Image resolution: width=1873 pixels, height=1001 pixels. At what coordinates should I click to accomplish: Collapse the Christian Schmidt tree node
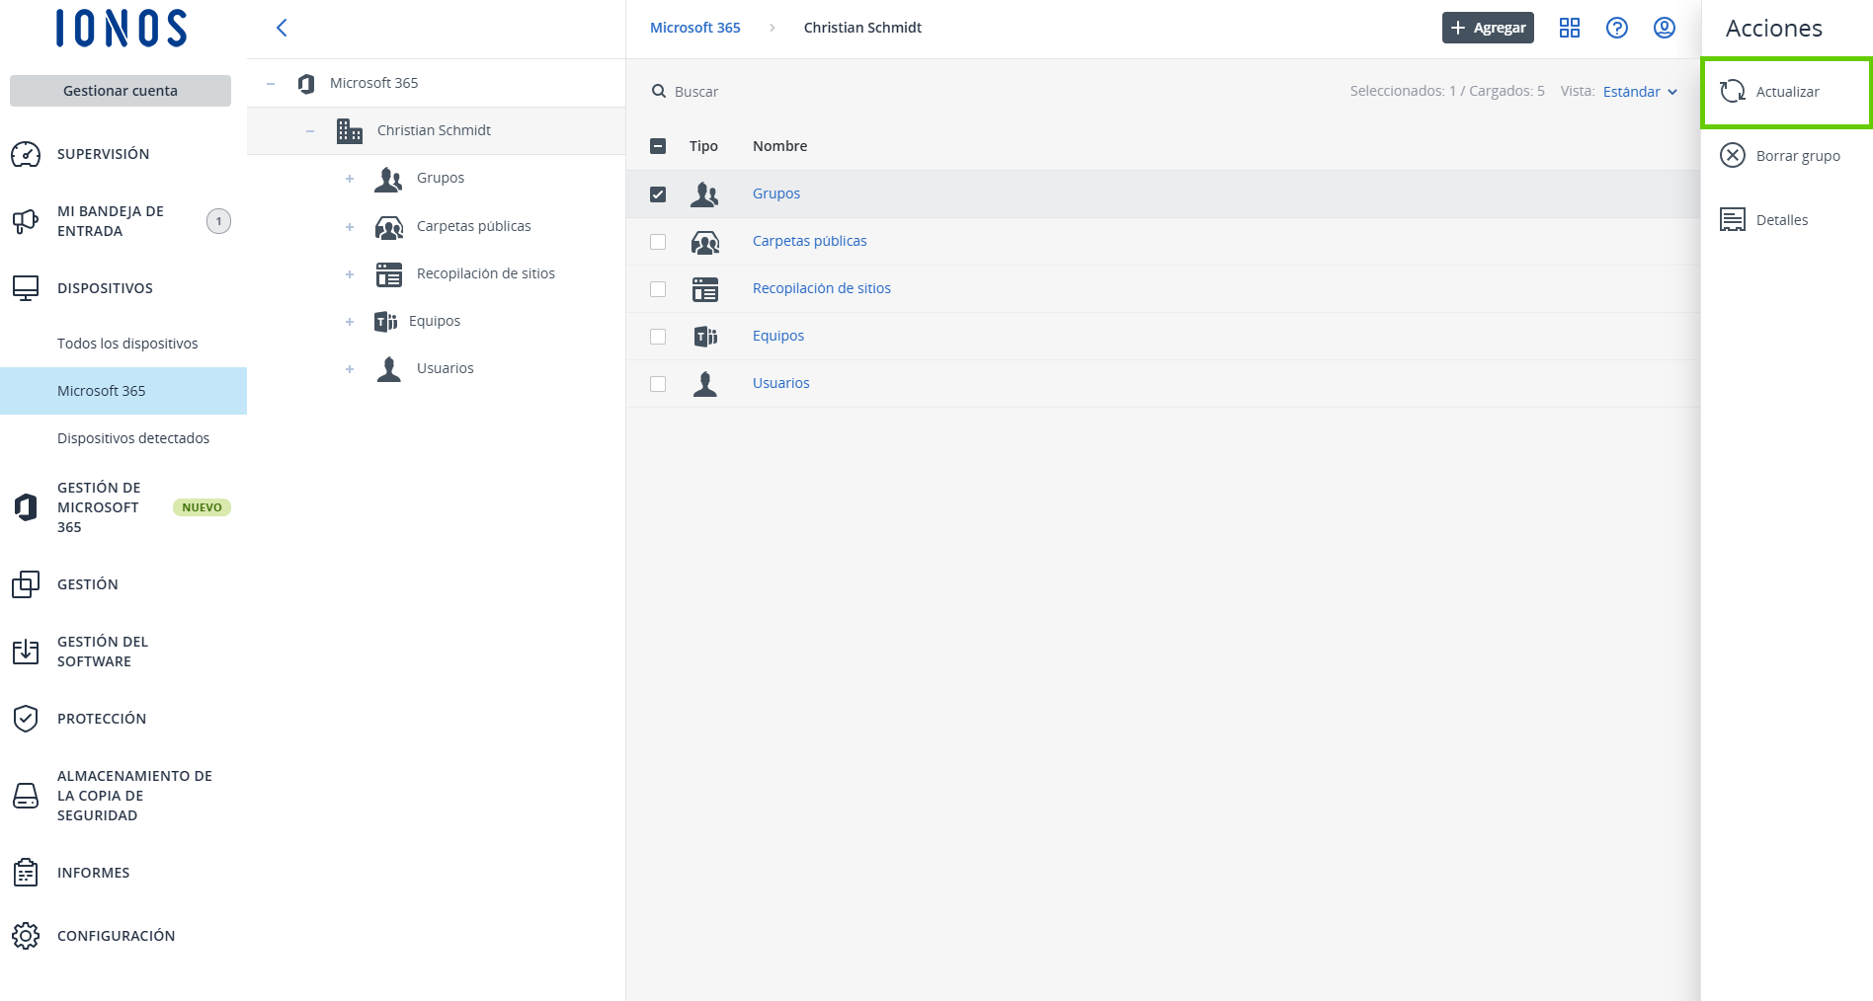point(310,131)
